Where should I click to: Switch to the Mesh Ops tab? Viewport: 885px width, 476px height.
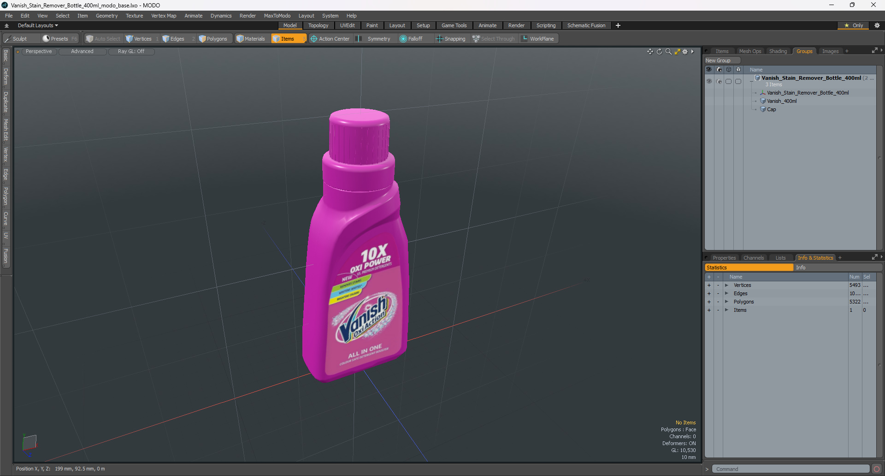[x=750, y=51]
